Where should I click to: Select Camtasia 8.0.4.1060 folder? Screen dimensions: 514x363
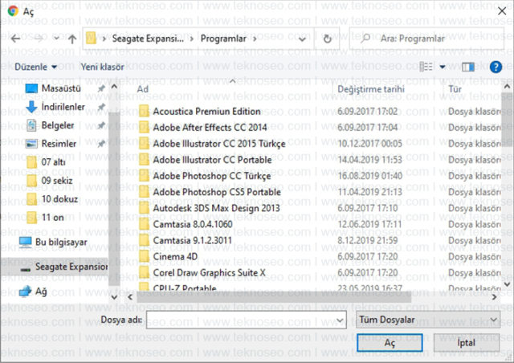coord(186,224)
